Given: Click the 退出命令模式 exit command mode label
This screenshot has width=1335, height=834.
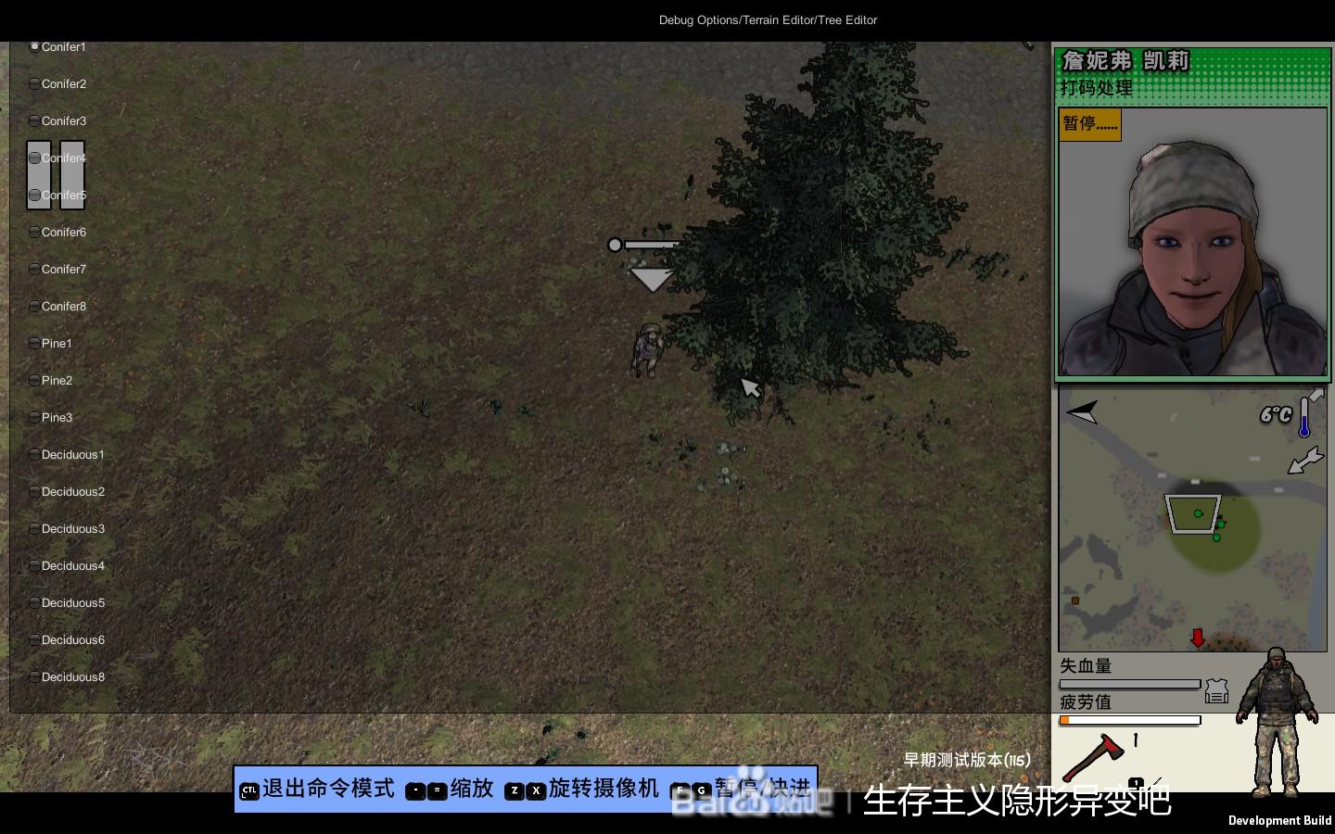Looking at the screenshot, I should 328,789.
